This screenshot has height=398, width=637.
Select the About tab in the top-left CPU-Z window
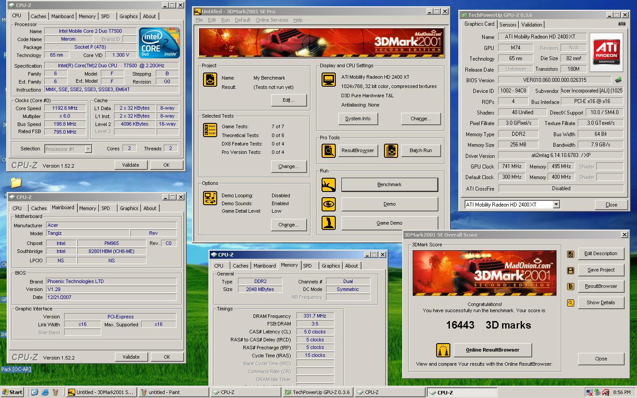[x=149, y=16]
